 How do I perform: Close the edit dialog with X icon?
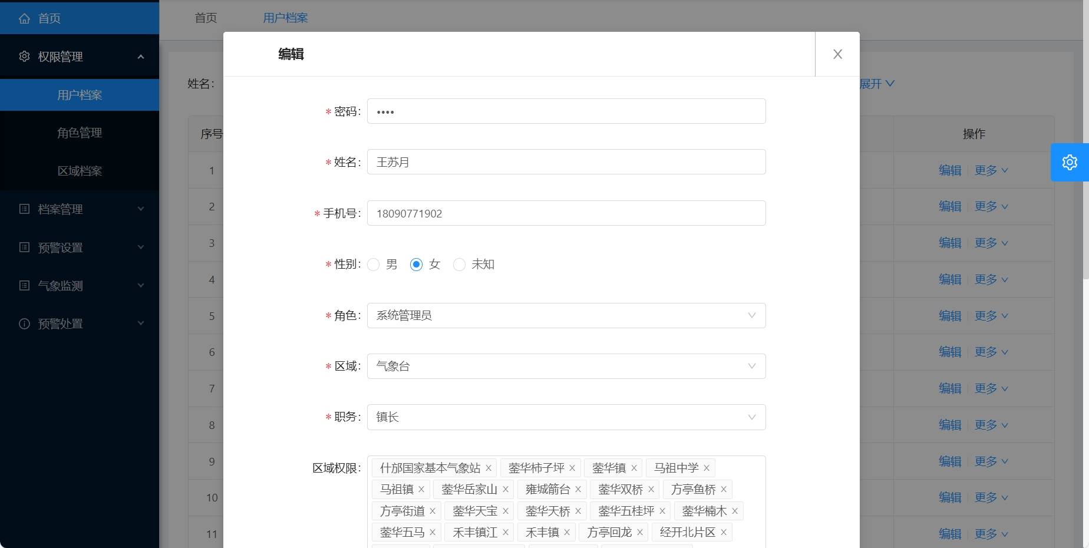point(837,54)
